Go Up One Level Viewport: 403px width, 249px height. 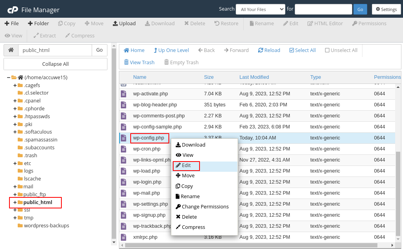tap(171, 50)
